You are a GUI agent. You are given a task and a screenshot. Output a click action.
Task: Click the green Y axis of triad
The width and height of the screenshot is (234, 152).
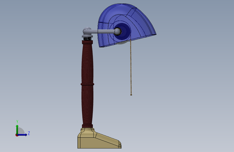pyautogui.click(x=17, y=130)
